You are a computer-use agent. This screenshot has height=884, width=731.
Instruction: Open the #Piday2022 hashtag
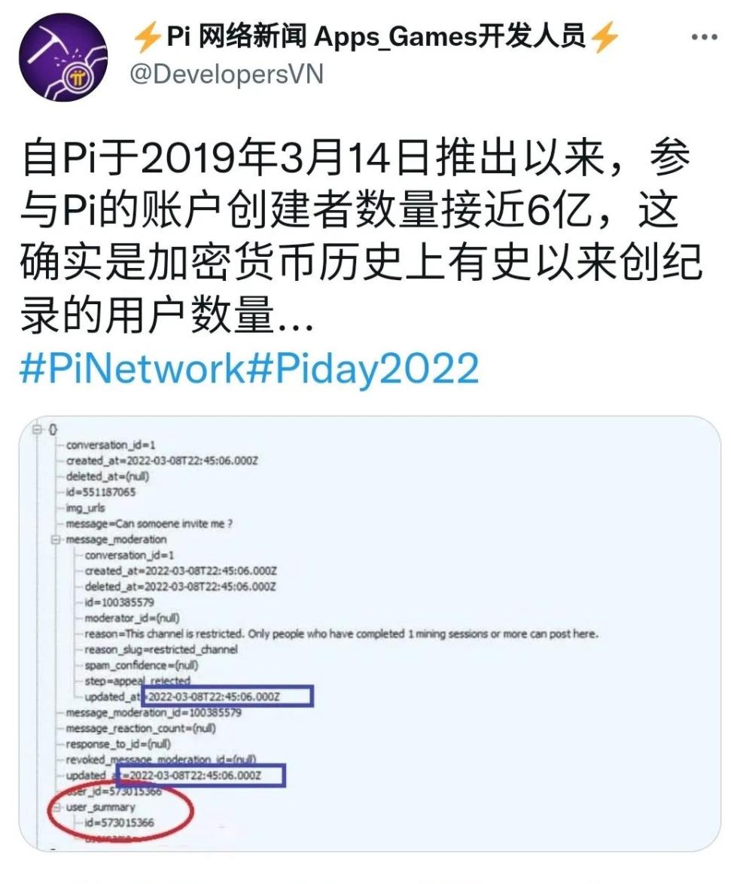pos(362,368)
